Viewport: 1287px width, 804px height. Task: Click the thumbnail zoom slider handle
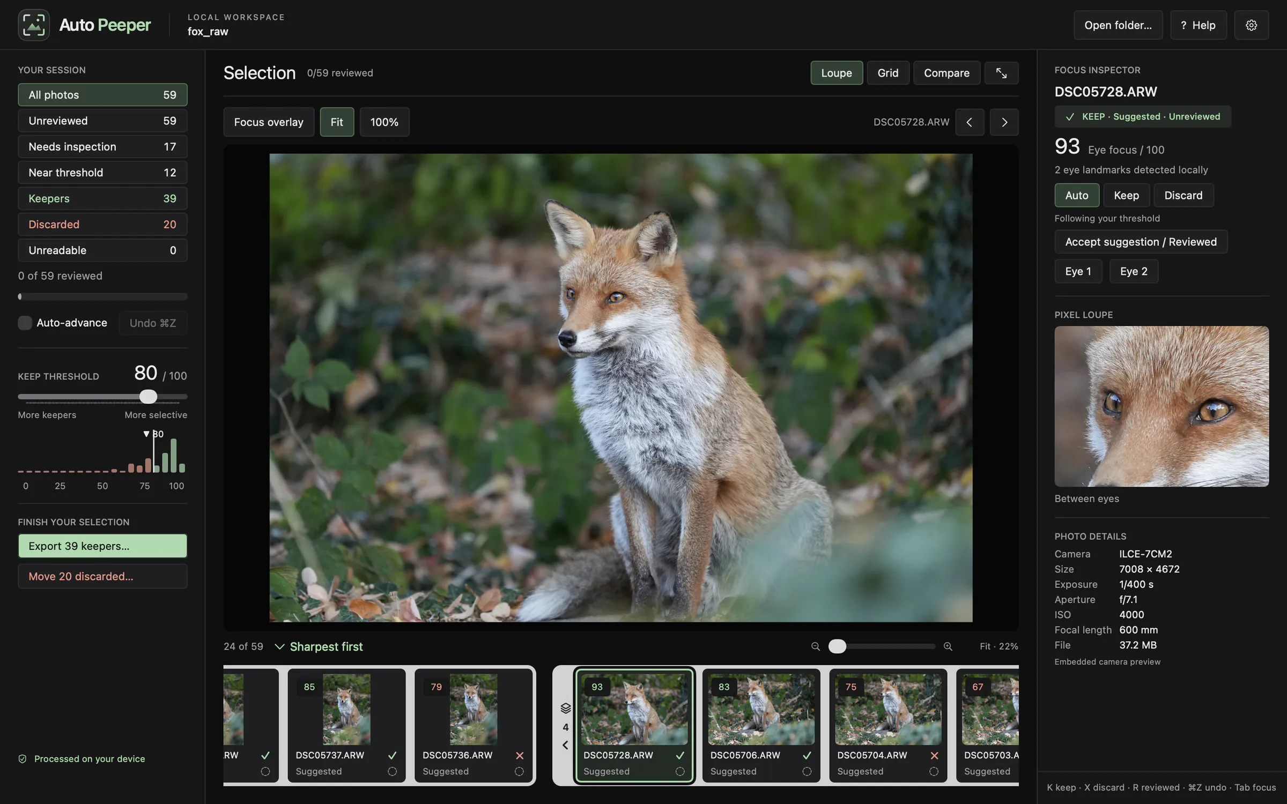tap(837, 646)
